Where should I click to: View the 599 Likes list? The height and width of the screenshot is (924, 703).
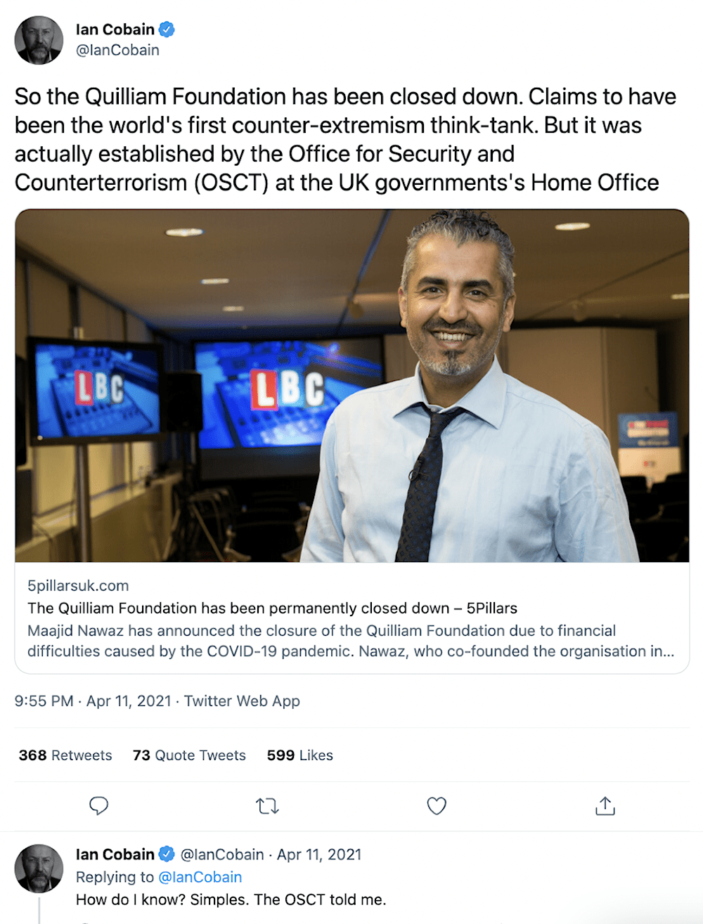299,755
